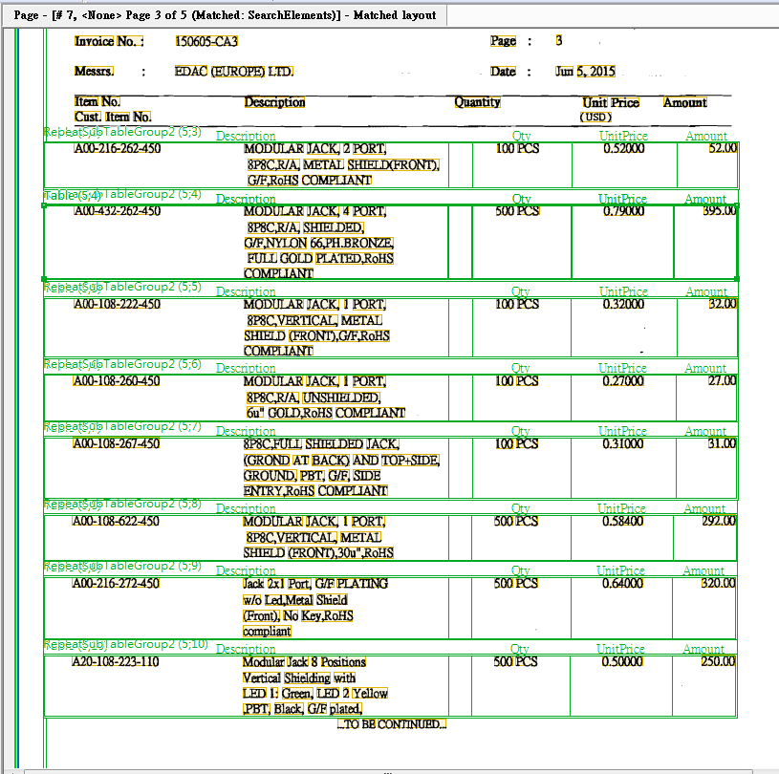The height and width of the screenshot is (774, 779).
Task: Click the RepeatSubTableGroup2 (5;6) label
Action: point(122,364)
